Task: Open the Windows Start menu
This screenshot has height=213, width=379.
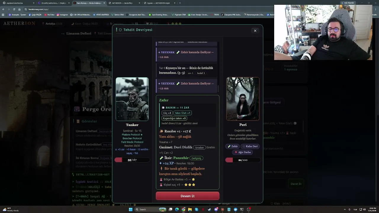Action: click(130, 209)
